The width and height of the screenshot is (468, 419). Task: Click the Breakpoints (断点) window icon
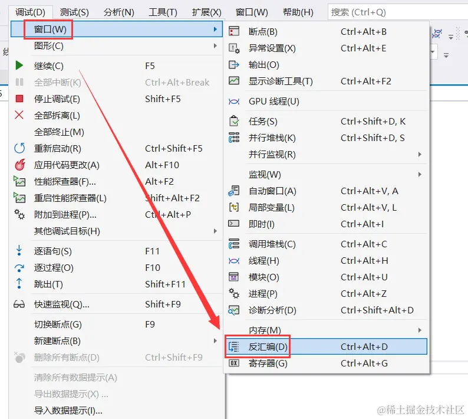pos(233,31)
